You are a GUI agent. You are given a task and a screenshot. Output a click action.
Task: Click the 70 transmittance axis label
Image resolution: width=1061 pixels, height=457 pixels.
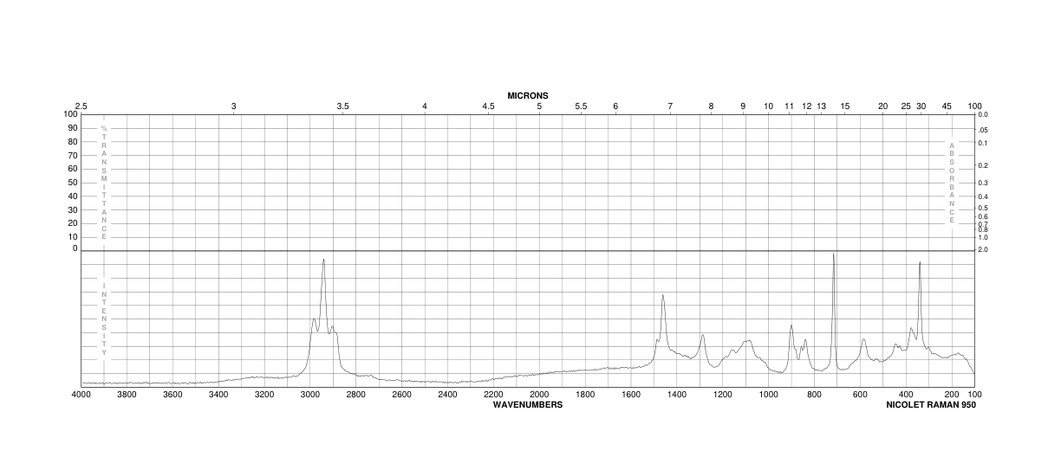72,155
